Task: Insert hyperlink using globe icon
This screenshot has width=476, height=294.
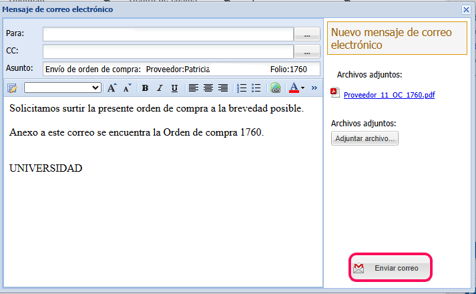Action: click(x=275, y=88)
